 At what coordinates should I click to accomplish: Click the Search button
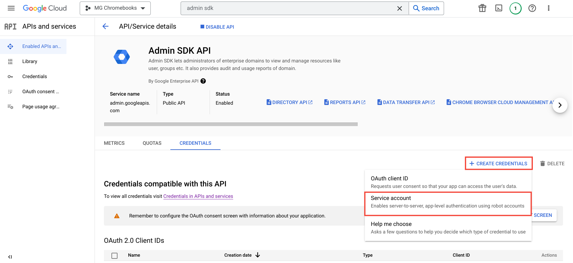point(426,8)
